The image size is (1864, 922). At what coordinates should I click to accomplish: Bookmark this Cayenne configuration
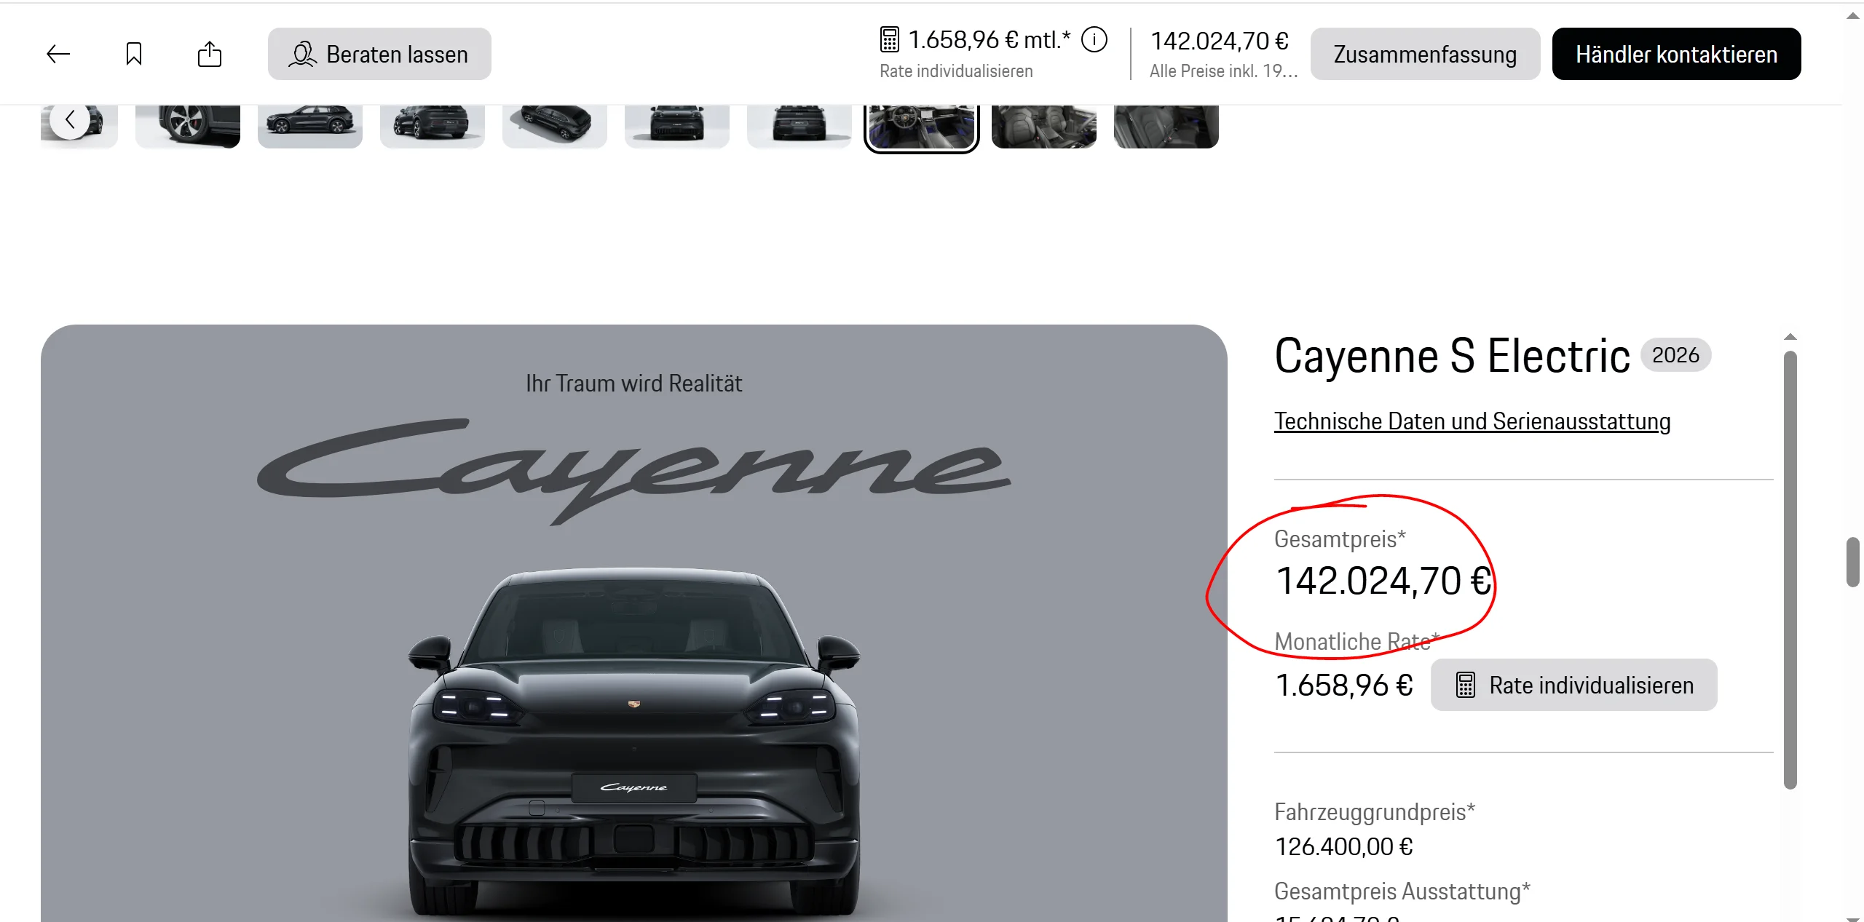pyautogui.click(x=134, y=54)
